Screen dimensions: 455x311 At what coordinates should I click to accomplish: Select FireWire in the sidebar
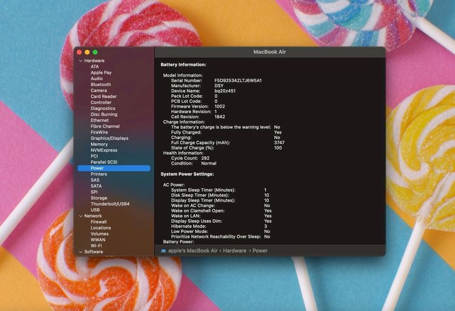[99, 133]
